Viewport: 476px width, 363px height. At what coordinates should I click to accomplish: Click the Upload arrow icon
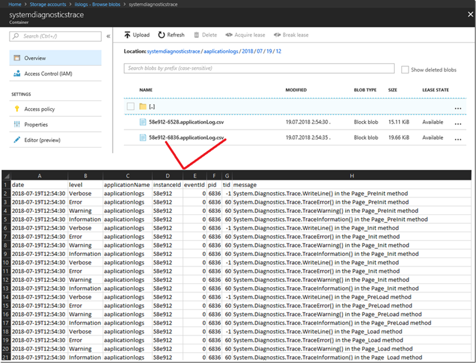point(127,35)
